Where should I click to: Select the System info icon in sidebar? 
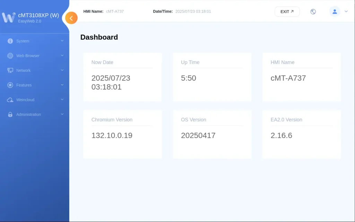tap(10, 41)
